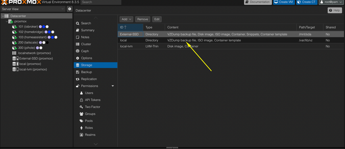
Task: Open the Ceph menu item
Action: pos(95,51)
